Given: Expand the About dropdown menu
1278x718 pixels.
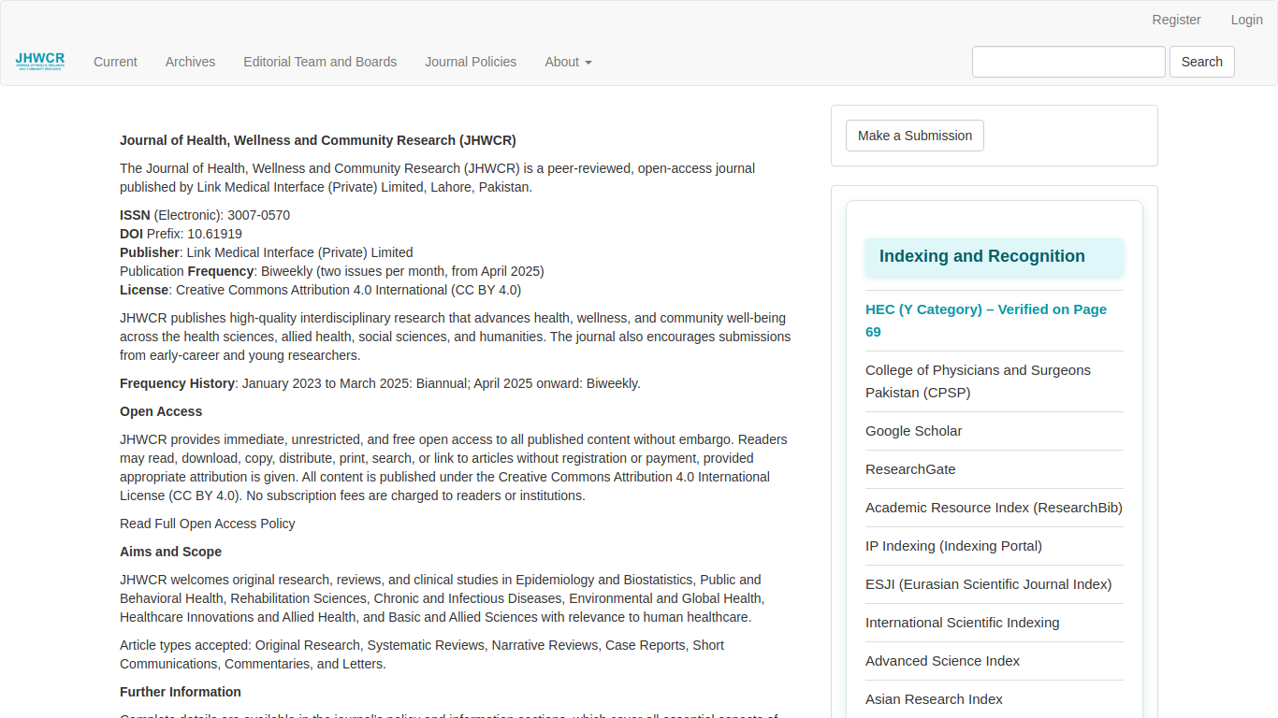Looking at the screenshot, I should pos(568,62).
